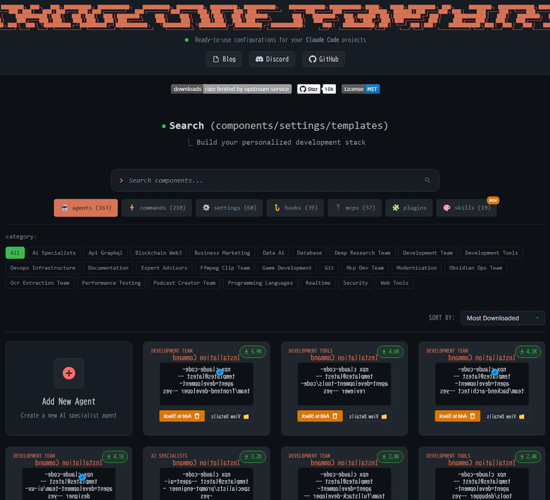
Task: Click the 10k star count badge
Action: (329, 89)
